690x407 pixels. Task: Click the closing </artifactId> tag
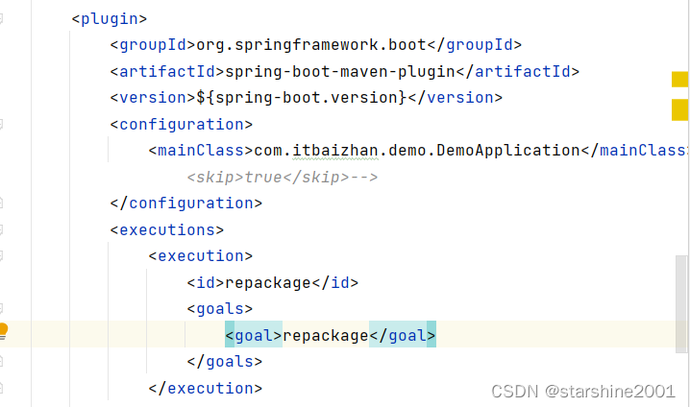coord(517,71)
